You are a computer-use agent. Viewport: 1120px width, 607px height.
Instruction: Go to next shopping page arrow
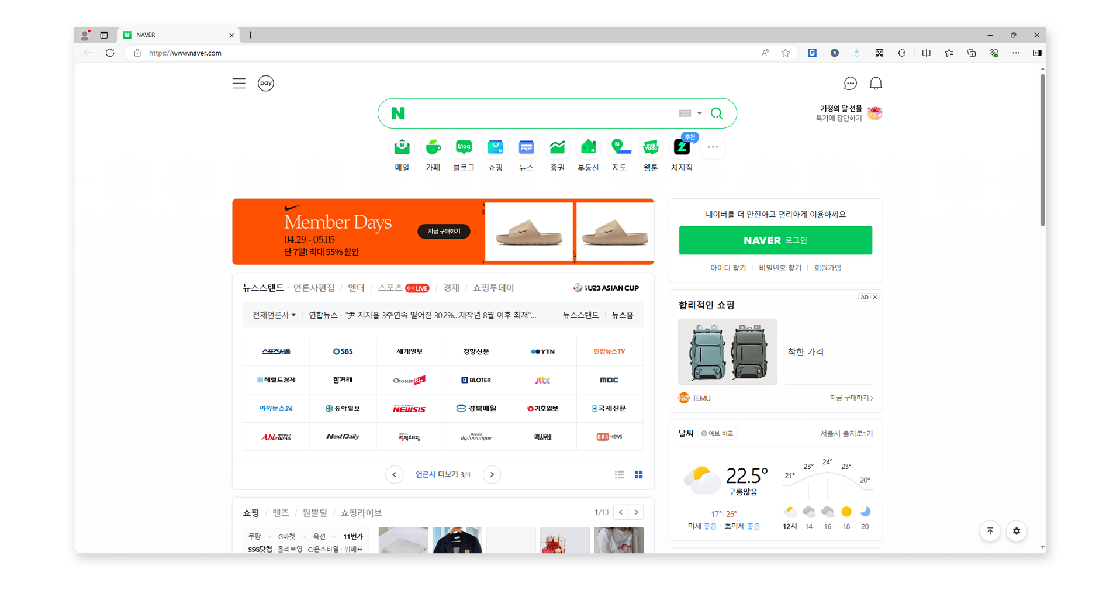637,512
